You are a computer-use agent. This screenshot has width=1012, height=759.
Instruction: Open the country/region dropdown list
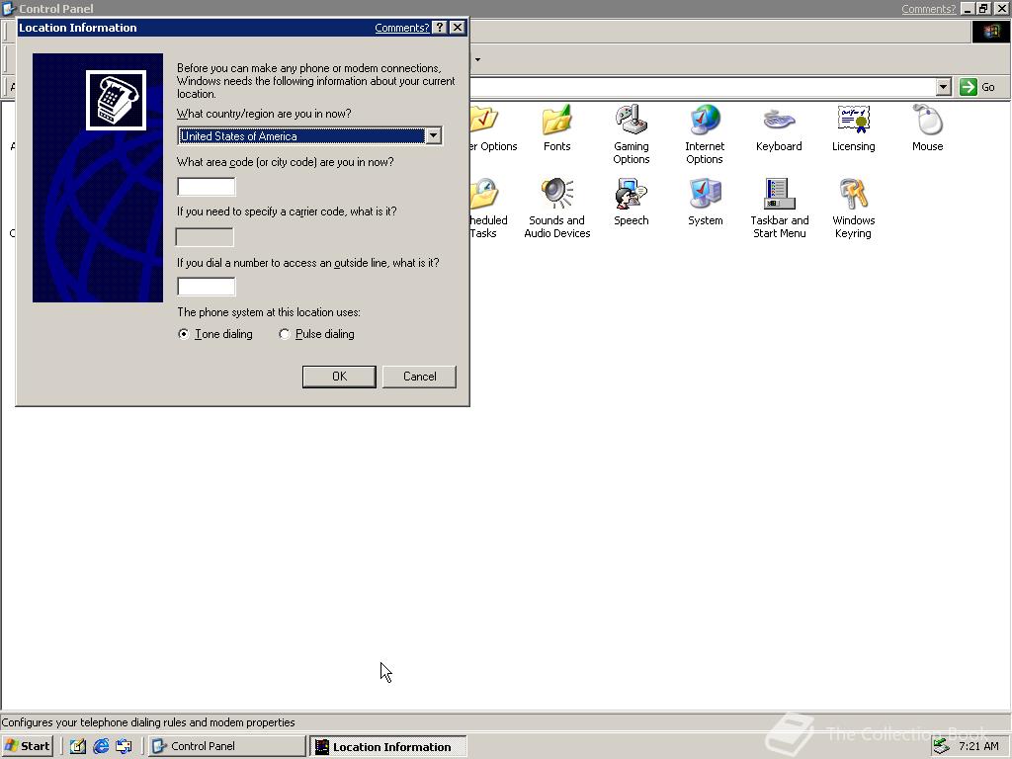click(x=434, y=135)
